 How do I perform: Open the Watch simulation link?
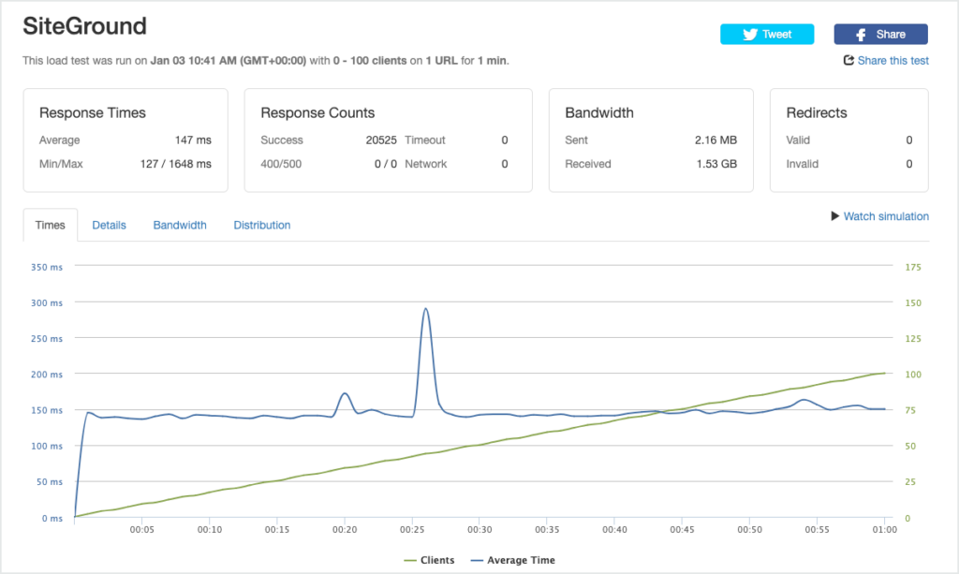[x=885, y=216]
